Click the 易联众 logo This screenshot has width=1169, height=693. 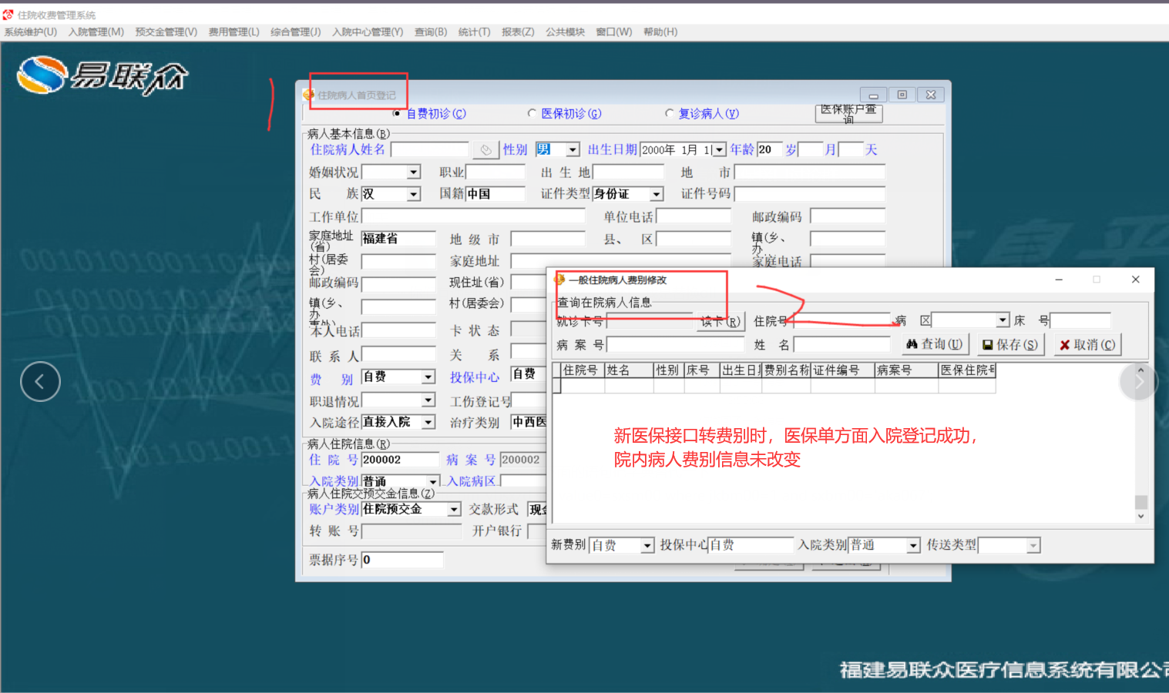tap(102, 75)
